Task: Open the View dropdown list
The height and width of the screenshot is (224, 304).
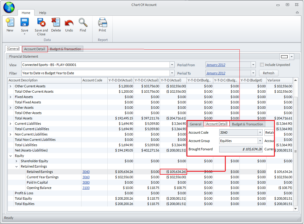Action: [x=172, y=65]
